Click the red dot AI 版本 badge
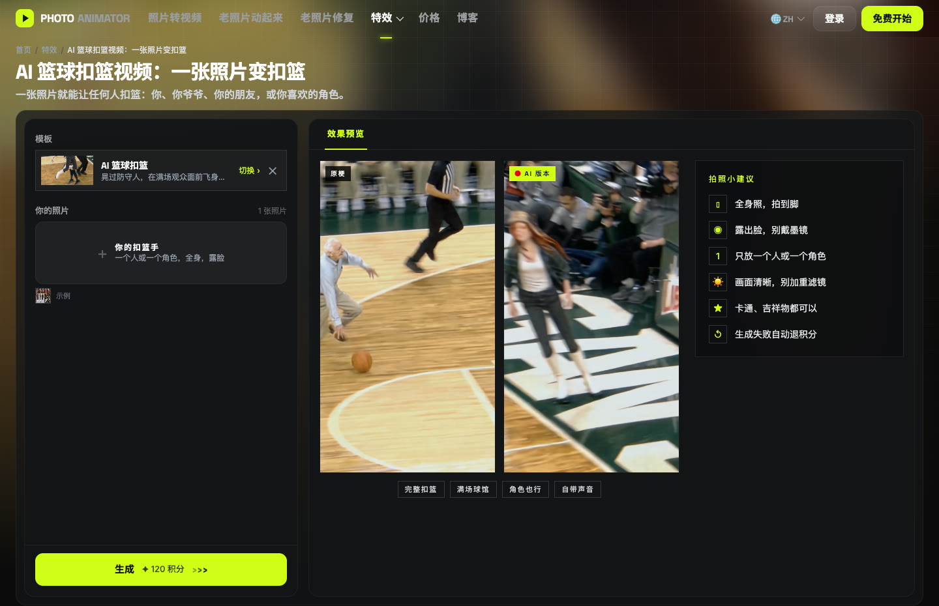This screenshot has height=606, width=939. (532, 173)
